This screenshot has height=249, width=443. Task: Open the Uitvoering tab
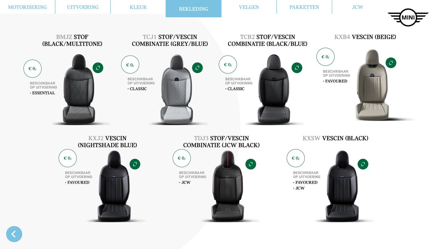83,7
